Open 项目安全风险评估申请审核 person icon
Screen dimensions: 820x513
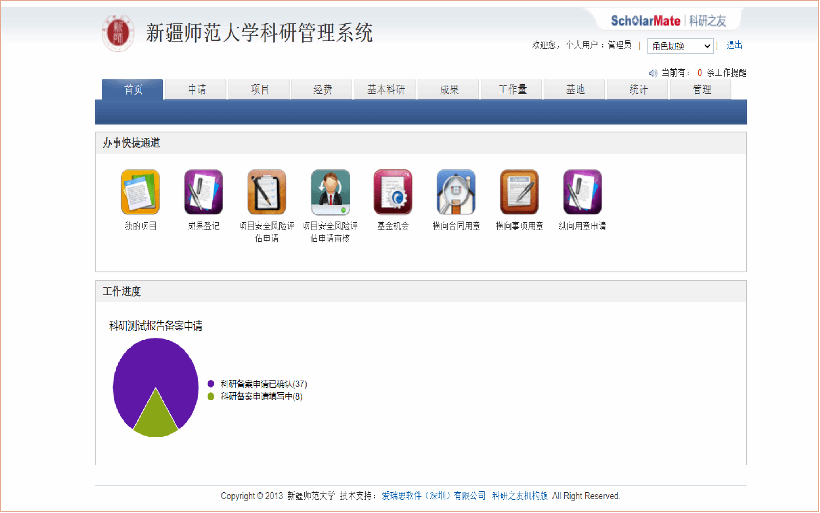[330, 192]
